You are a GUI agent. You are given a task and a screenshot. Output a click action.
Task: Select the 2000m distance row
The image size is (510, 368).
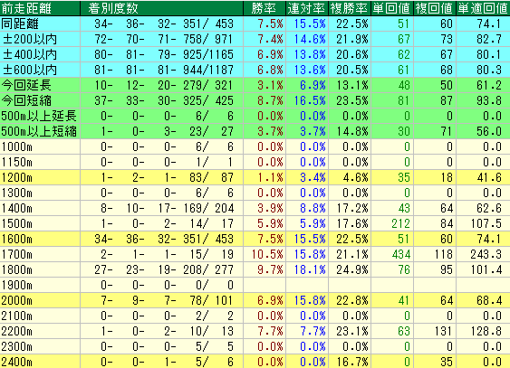coord(255,301)
